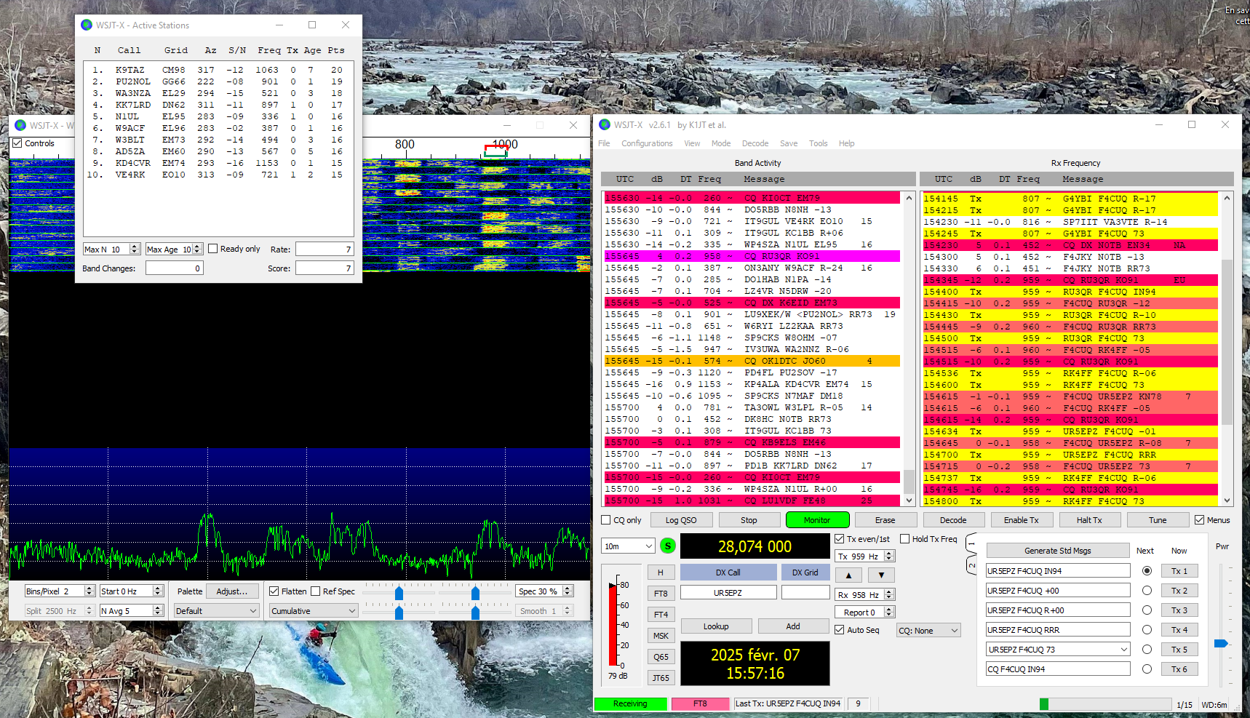Select Next radio for UR5EPZ F4CUQ +00
1250x718 pixels.
pyautogui.click(x=1147, y=591)
